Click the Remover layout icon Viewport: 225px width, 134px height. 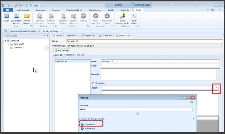click(x=83, y=16)
